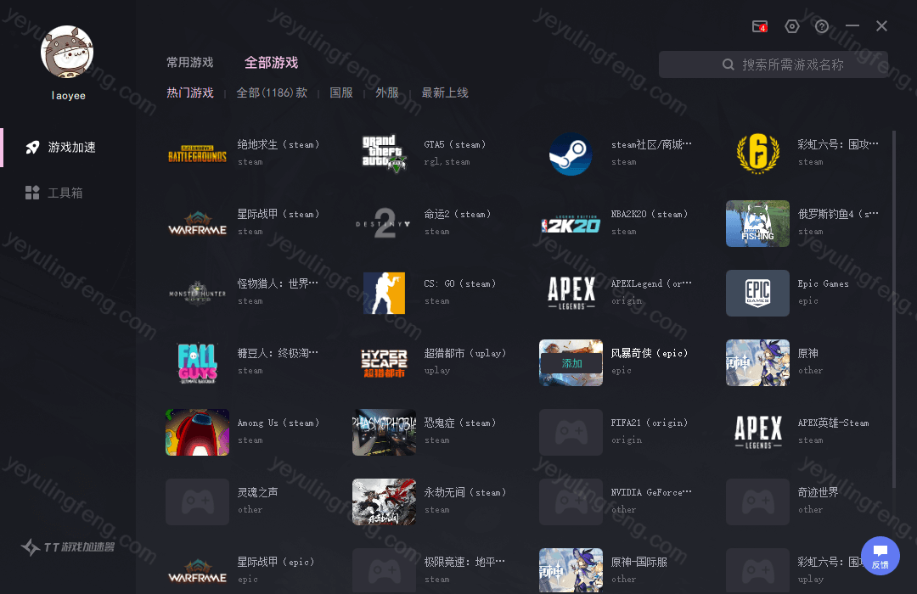
Task: Open the Phasmophobia 恐鬼症 thumbnail
Action: tap(385, 432)
